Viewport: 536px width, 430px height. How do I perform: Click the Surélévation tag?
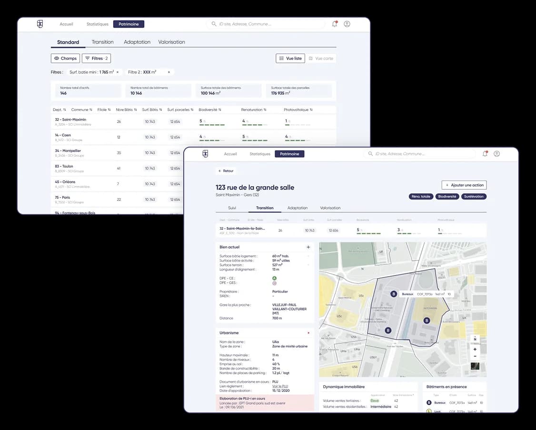pyautogui.click(x=474, y=196)
